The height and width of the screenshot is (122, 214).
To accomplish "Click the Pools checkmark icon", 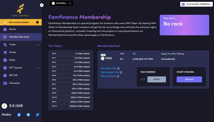I will (5, 60).
